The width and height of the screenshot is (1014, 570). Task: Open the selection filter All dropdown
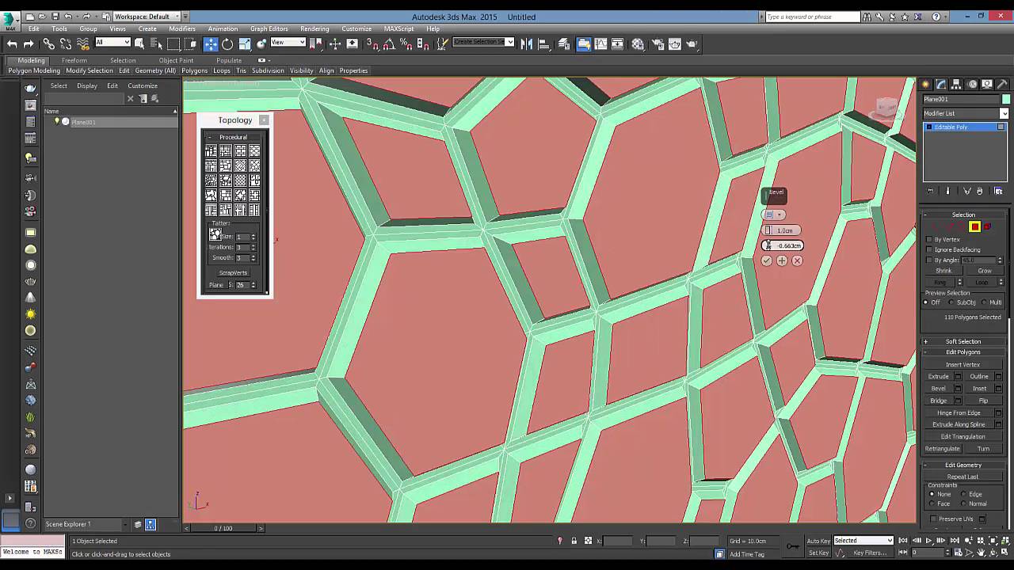point(112,42)
